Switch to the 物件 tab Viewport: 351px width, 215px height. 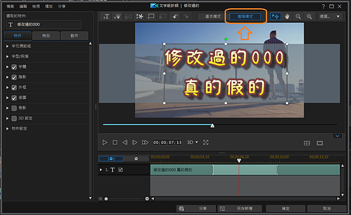tap(18, 36)
